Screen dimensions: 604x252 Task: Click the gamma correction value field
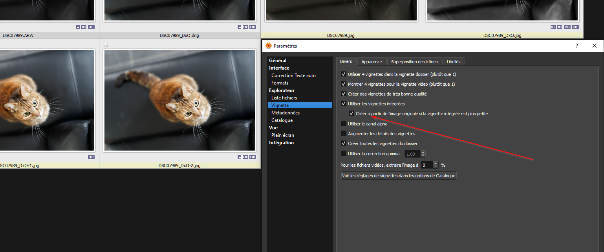click(x=412, y=154)
